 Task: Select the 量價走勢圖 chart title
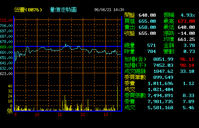[x=63, y=10]
